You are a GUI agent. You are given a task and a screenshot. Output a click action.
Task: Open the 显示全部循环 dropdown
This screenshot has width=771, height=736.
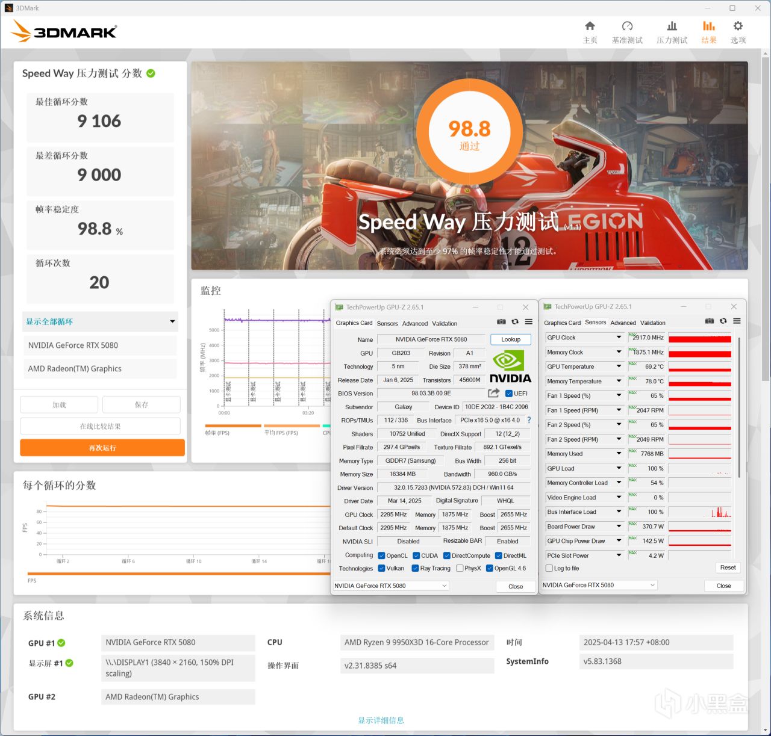(x=100, y=321)
